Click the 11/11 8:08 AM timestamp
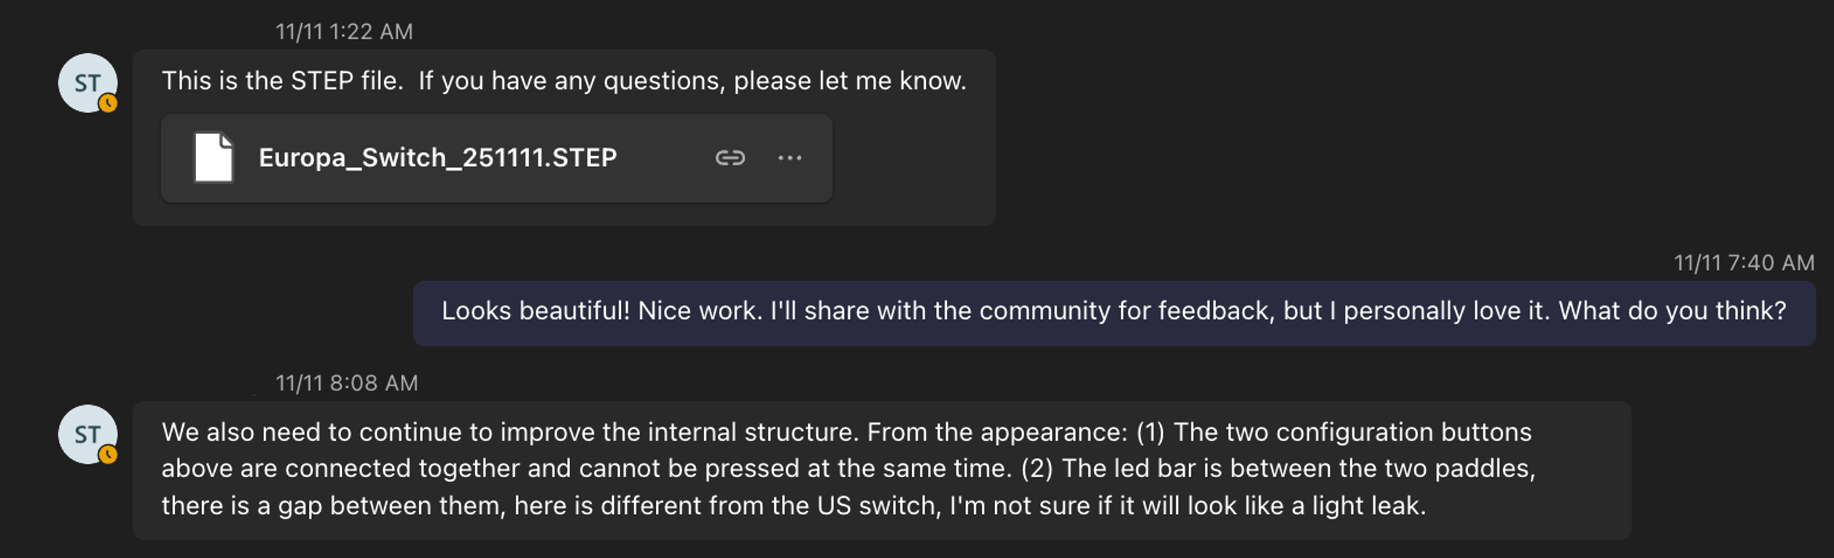1834x558 pixels. (x=347, y=383)
